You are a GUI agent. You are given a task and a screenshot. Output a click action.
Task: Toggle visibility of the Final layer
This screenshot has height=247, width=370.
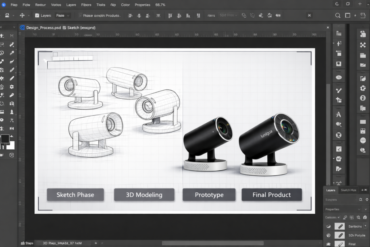click(x=328, y=244)
